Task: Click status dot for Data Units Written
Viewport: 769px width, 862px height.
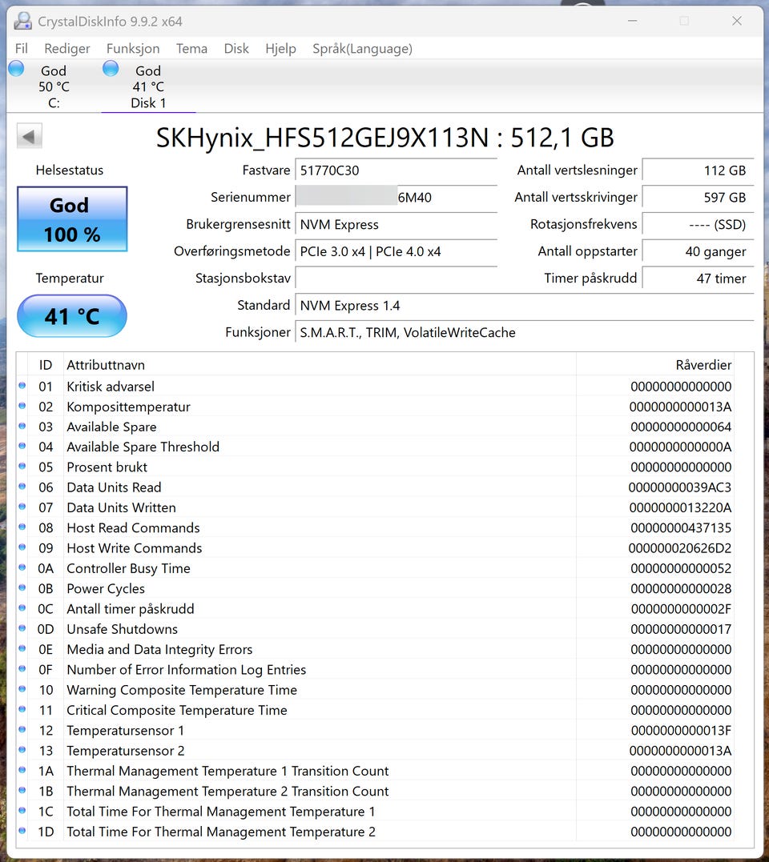Action: click(22, 507)
